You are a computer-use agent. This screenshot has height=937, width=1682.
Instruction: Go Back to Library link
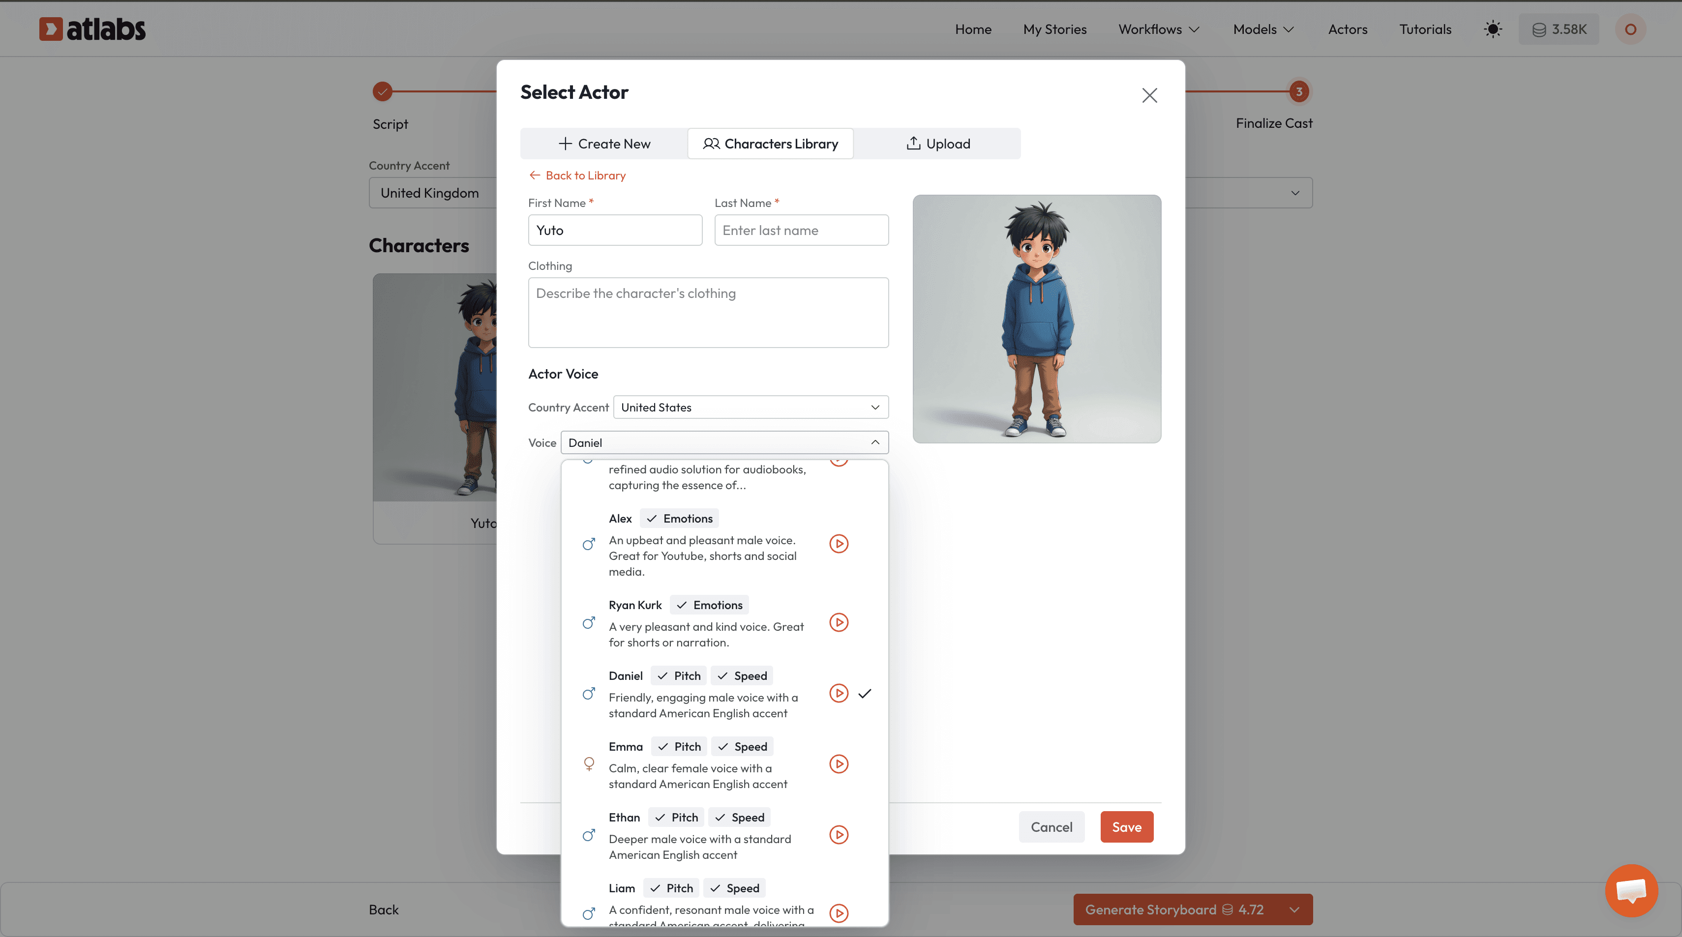(577, 176)
